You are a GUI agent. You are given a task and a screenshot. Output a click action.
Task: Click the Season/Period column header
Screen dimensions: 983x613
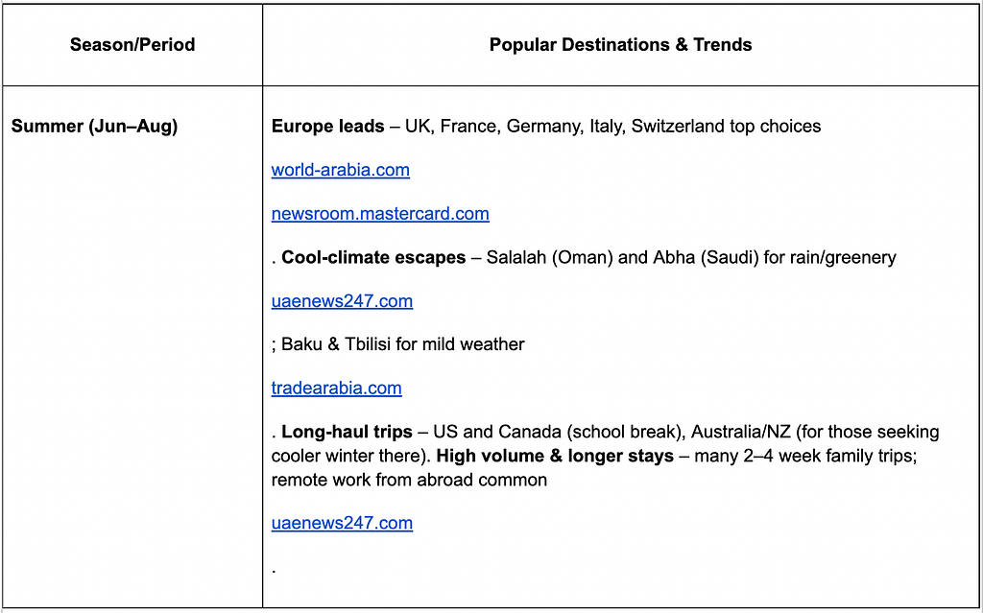pos(132,44)
